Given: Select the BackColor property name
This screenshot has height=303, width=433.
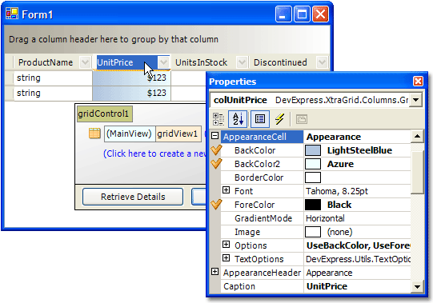Looking at the screenshot, I should pyautogui.click(x=255, y=150).
